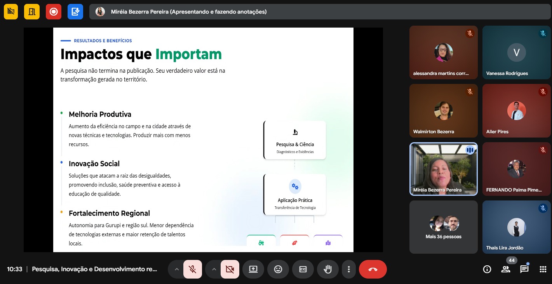Open more options three-dot menu
Screen dimensions: 552x284
point(349,269)
